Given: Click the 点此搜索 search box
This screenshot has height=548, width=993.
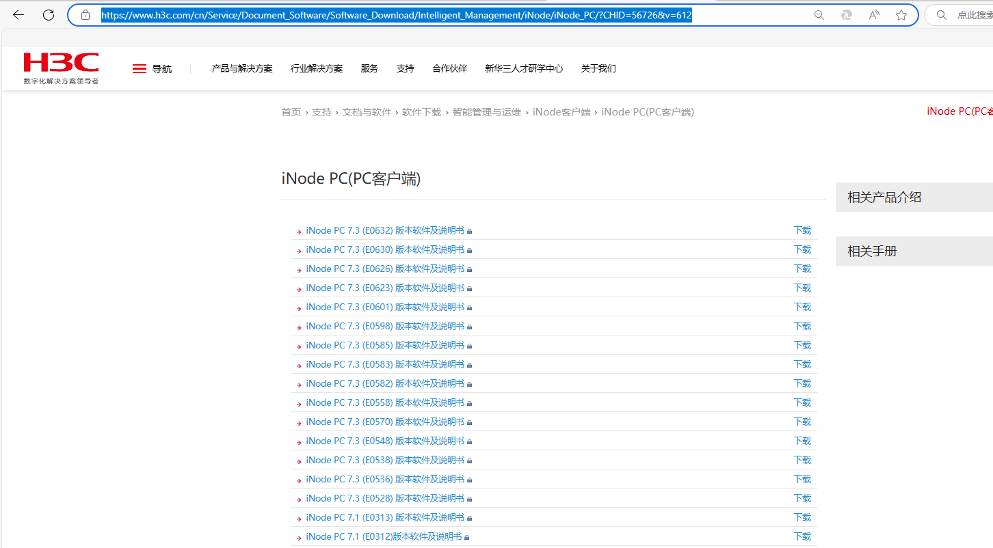Looking at the screenshot, I should [x=959, y=15].
